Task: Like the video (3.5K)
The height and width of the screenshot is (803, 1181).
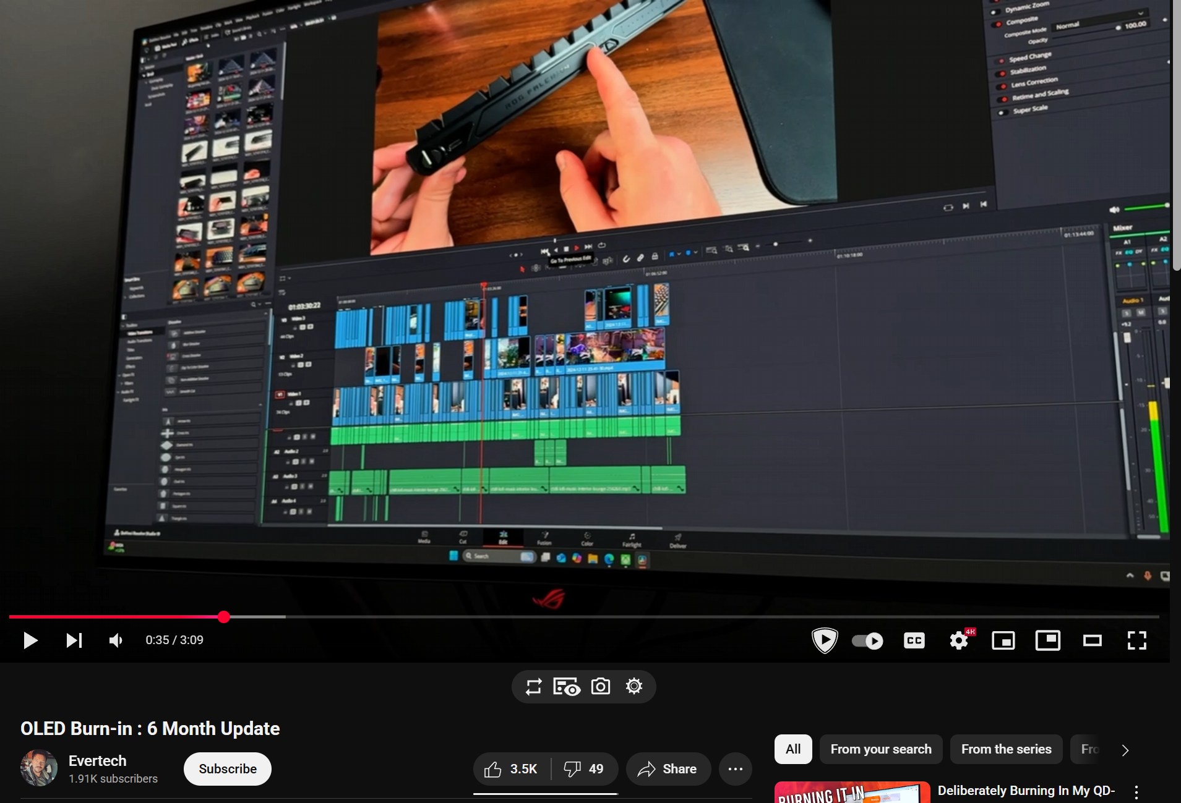Action: click(x=512, y=769)
